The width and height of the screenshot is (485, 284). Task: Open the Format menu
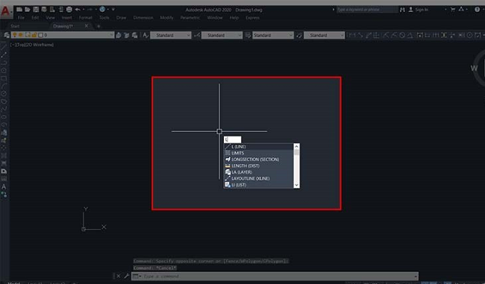click(x=85, y=18)
